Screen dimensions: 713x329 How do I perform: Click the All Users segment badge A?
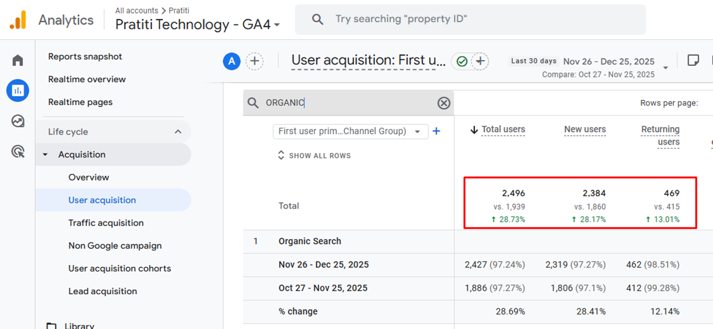tap(231, 61)
